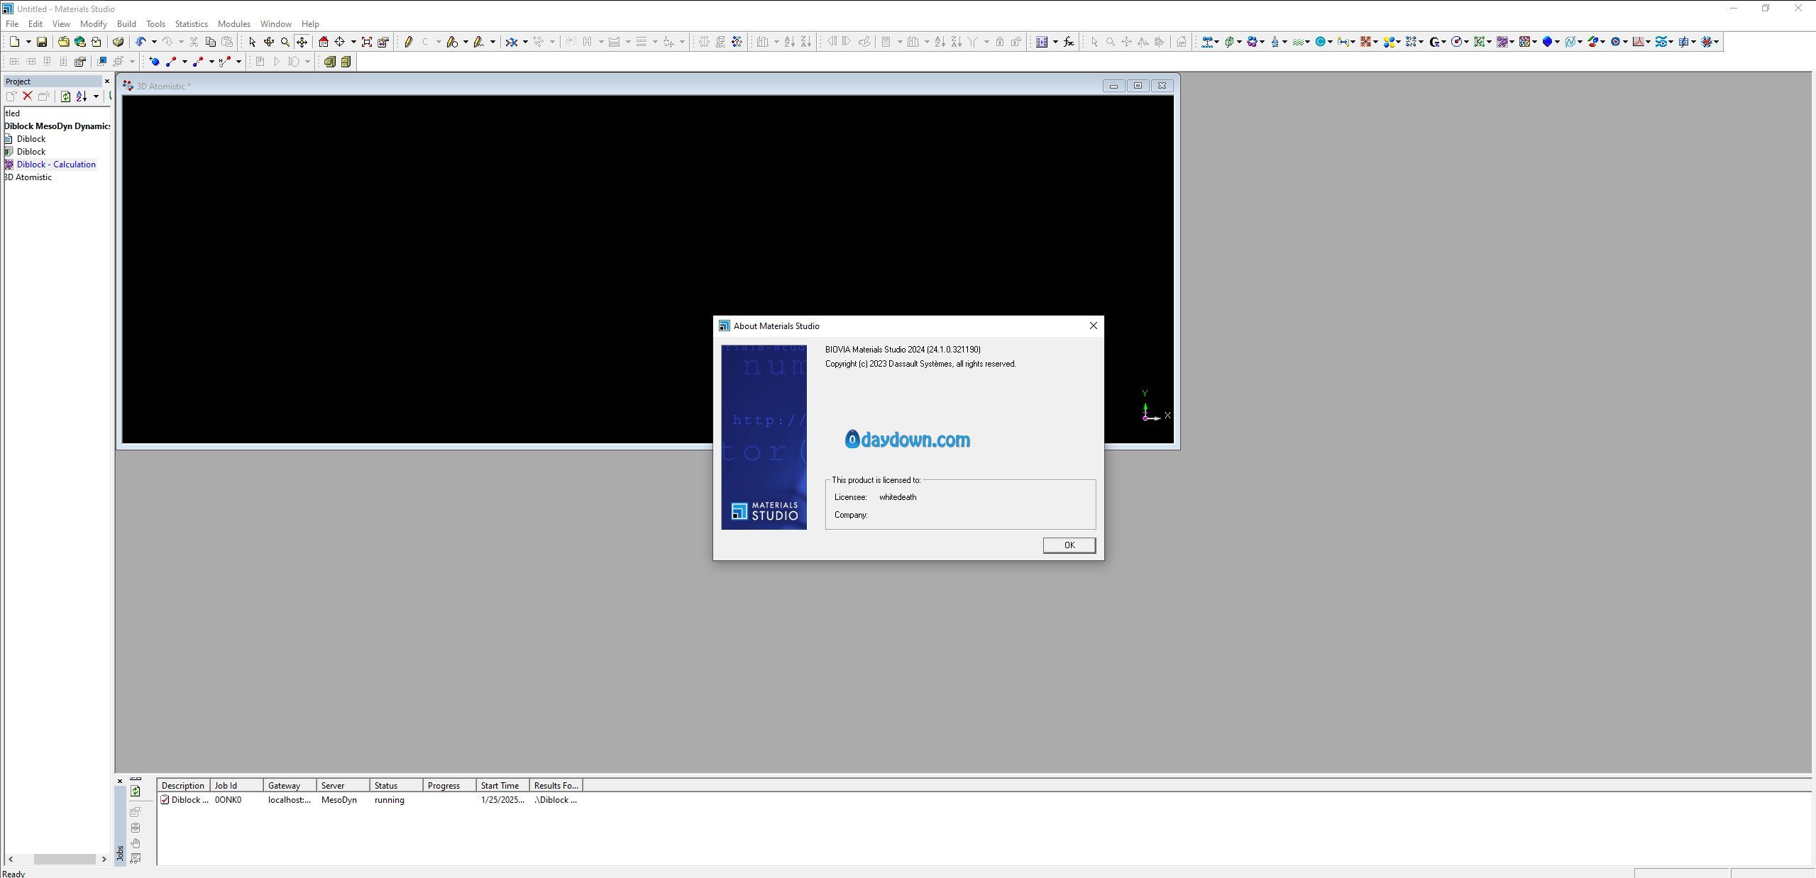Click the right scroll arrow in Project panel

pos(104,859)
